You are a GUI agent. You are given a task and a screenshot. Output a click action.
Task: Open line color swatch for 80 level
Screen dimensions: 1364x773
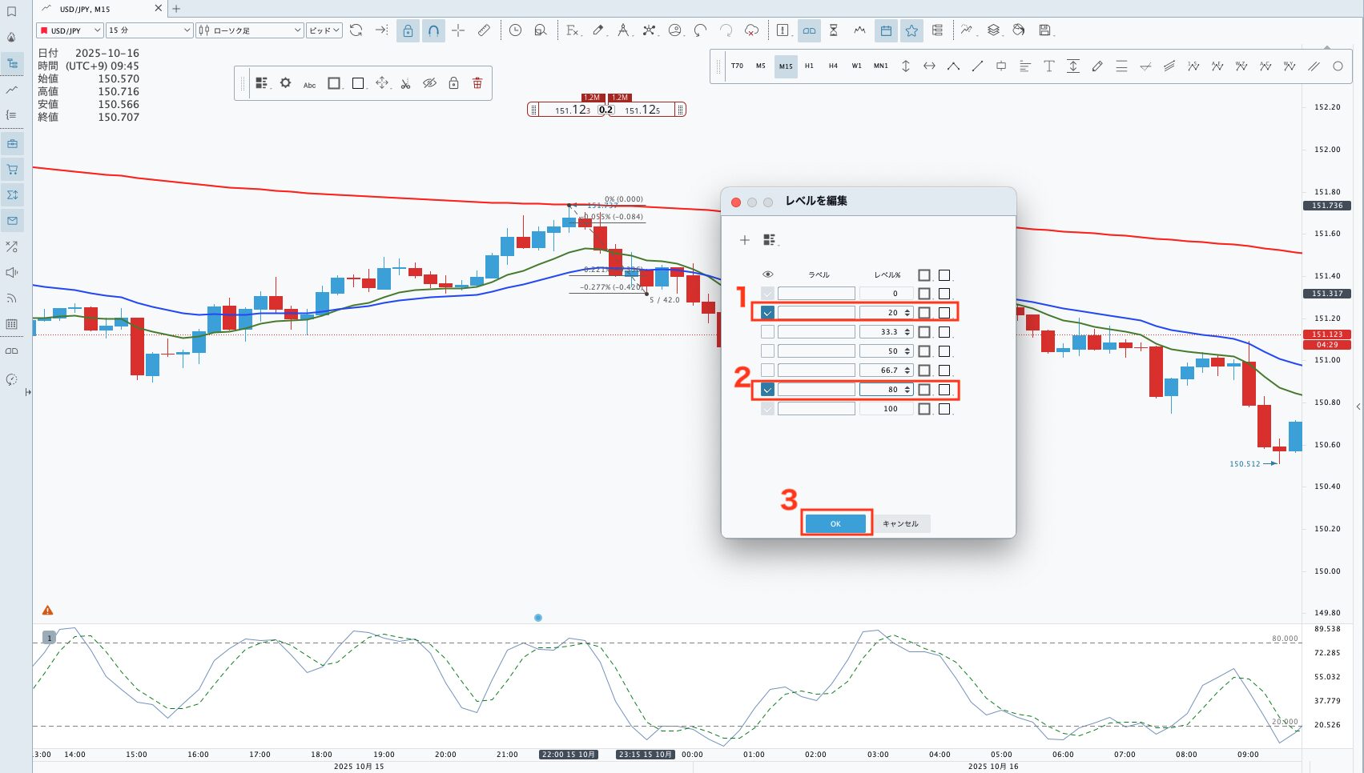click(x=924, y=390)
